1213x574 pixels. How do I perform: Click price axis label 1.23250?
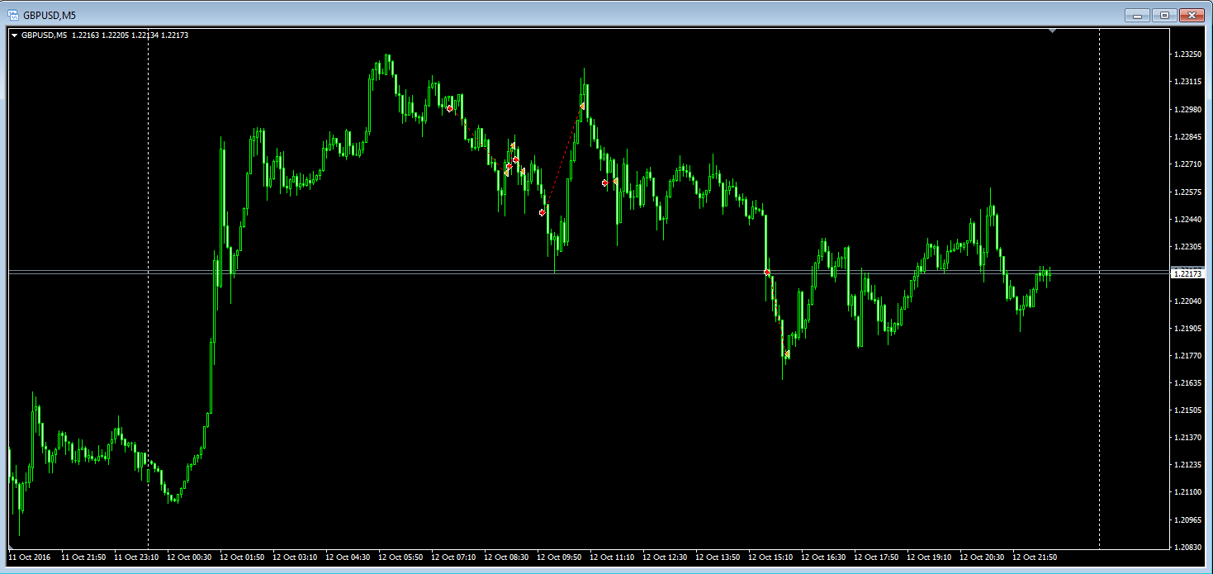click(x=1187, y=55)
